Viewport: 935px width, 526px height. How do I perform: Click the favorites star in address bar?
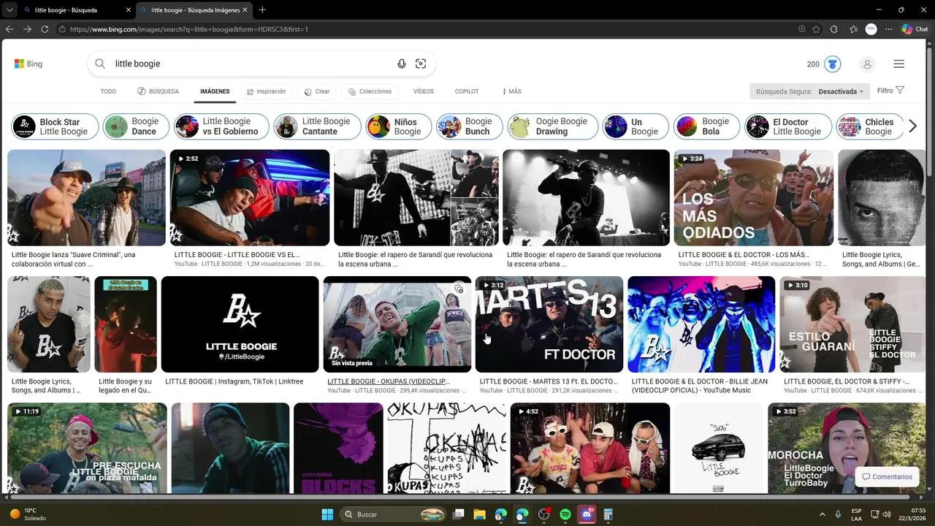tap(816, 29)
